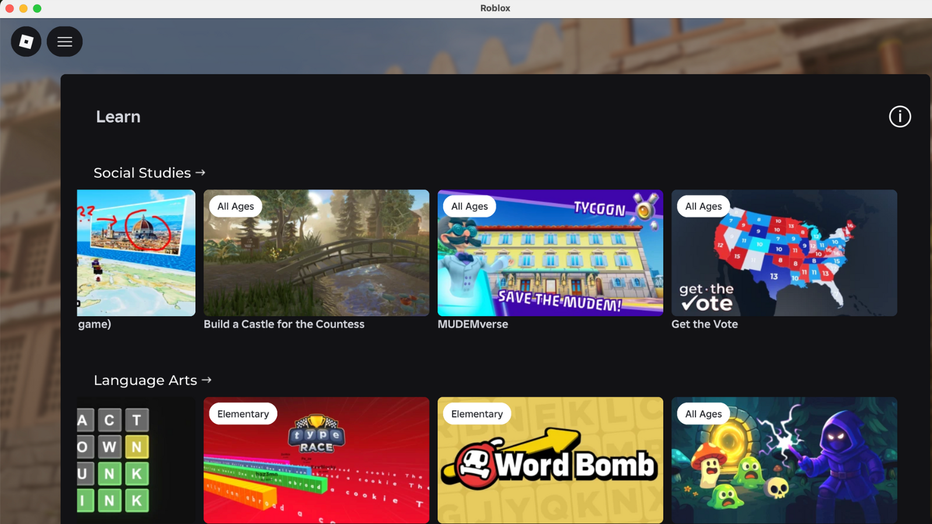The height and width of the screenshot is (524, 932).
Task: Open Build a Castle for the Countess thumbnail
Action: (316, 253)
